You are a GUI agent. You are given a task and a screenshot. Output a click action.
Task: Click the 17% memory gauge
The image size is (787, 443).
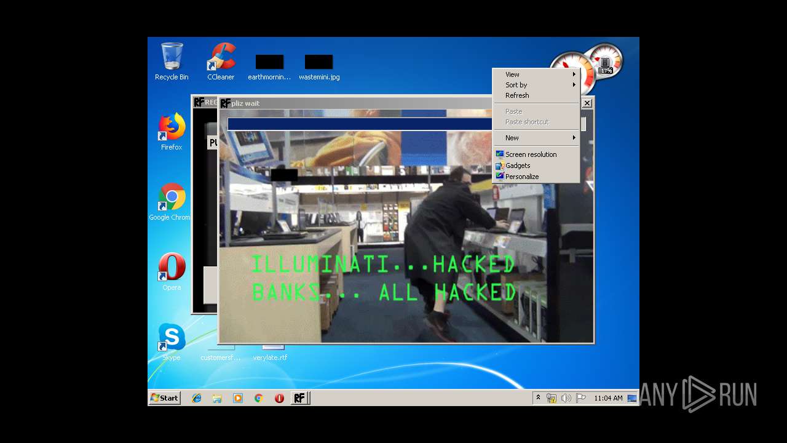[606, 63]
